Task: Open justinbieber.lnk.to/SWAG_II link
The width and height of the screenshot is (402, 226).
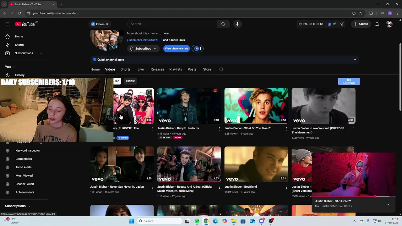Action: pos(144,40)
